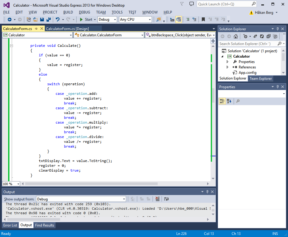
Task: Expand the Properties node in Solution Explorer
Action: click(227, 62)
